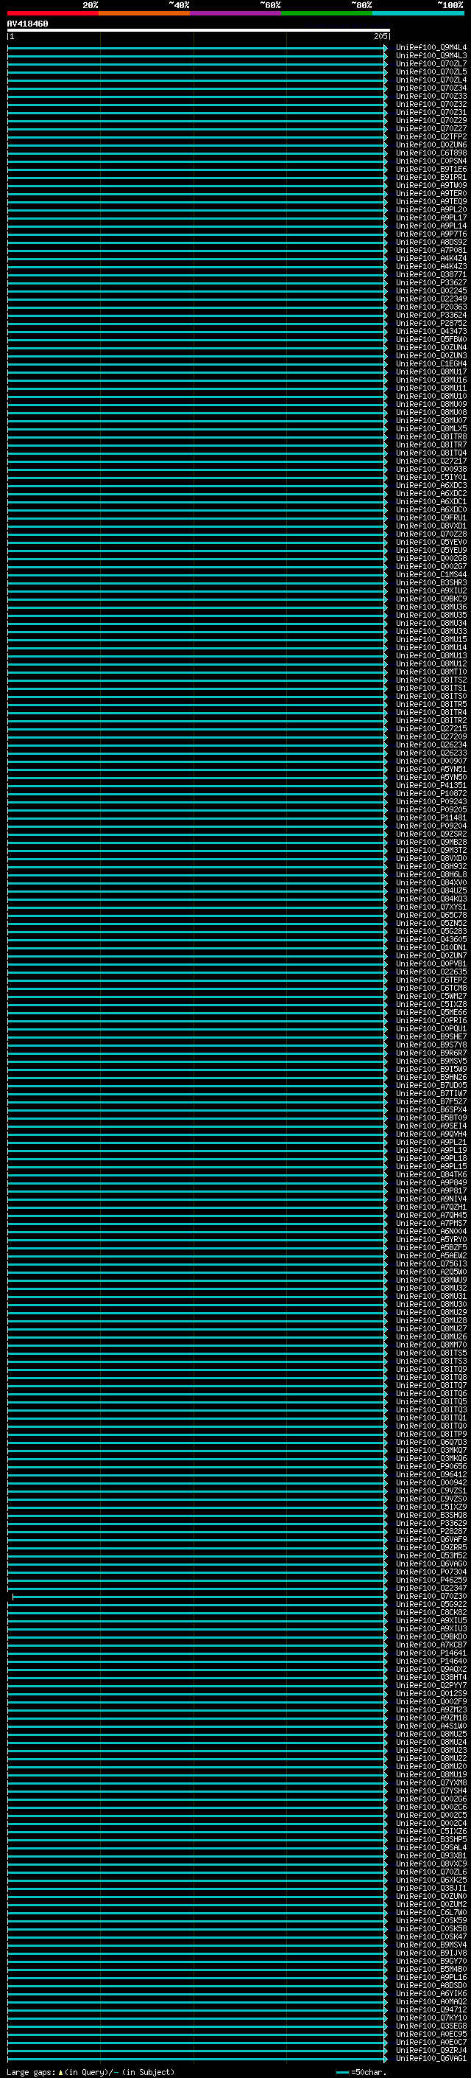Click hit UniRef100_Q8MTI0
This screenshot has height=2078, width=471.
(431, 672)
